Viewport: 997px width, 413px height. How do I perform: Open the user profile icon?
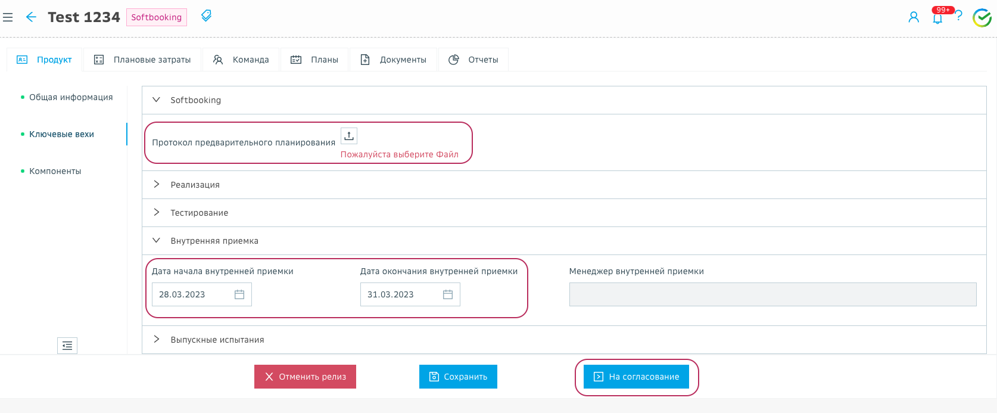coord(913,17)
